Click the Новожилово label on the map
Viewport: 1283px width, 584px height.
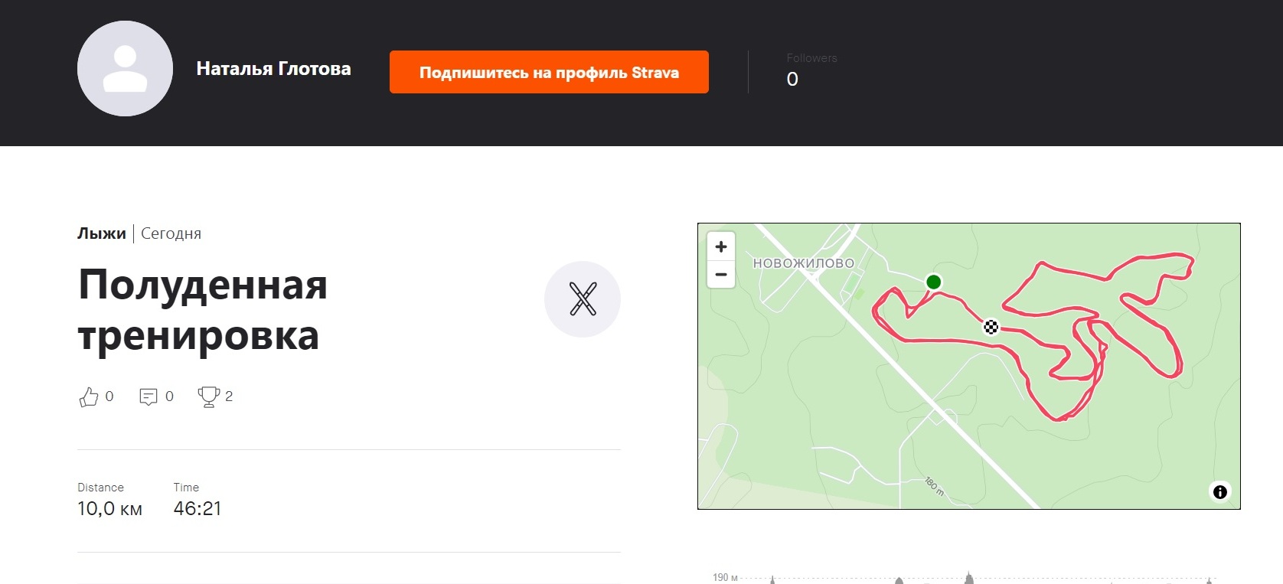click(x=803, y=263)
